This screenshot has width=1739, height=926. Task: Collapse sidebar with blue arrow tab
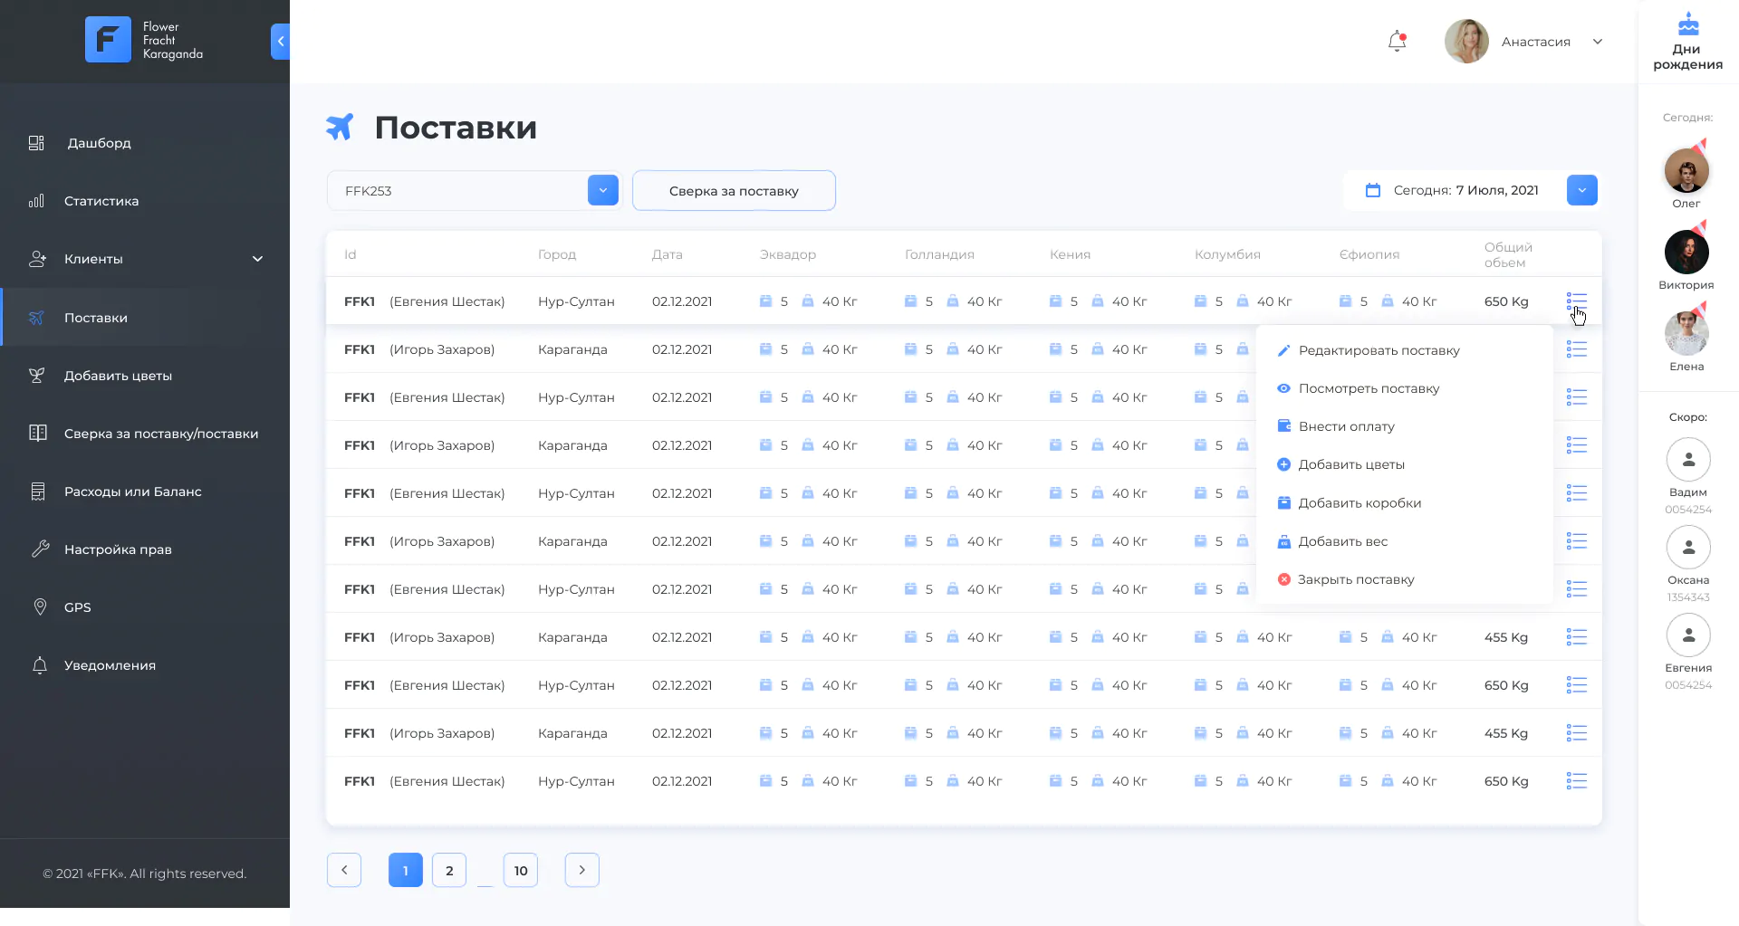(280, 42)
